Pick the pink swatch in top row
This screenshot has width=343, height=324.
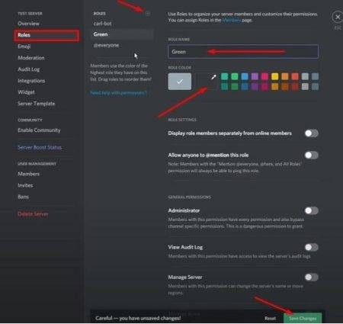264,76
